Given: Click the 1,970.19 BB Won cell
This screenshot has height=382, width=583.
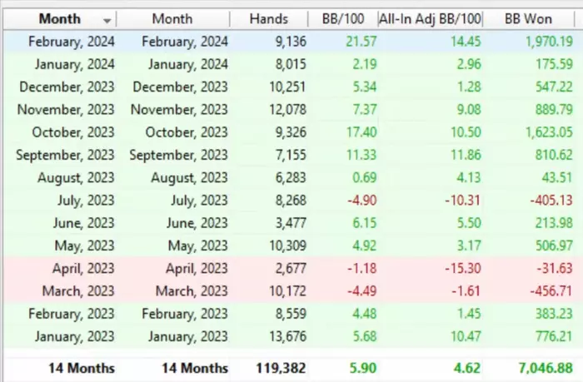Looking at the screenshot, I should [x=549, y=42].
